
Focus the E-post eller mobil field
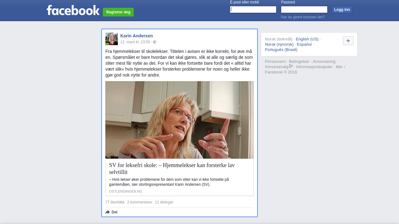pyautogui.click(x=253, y=10)
